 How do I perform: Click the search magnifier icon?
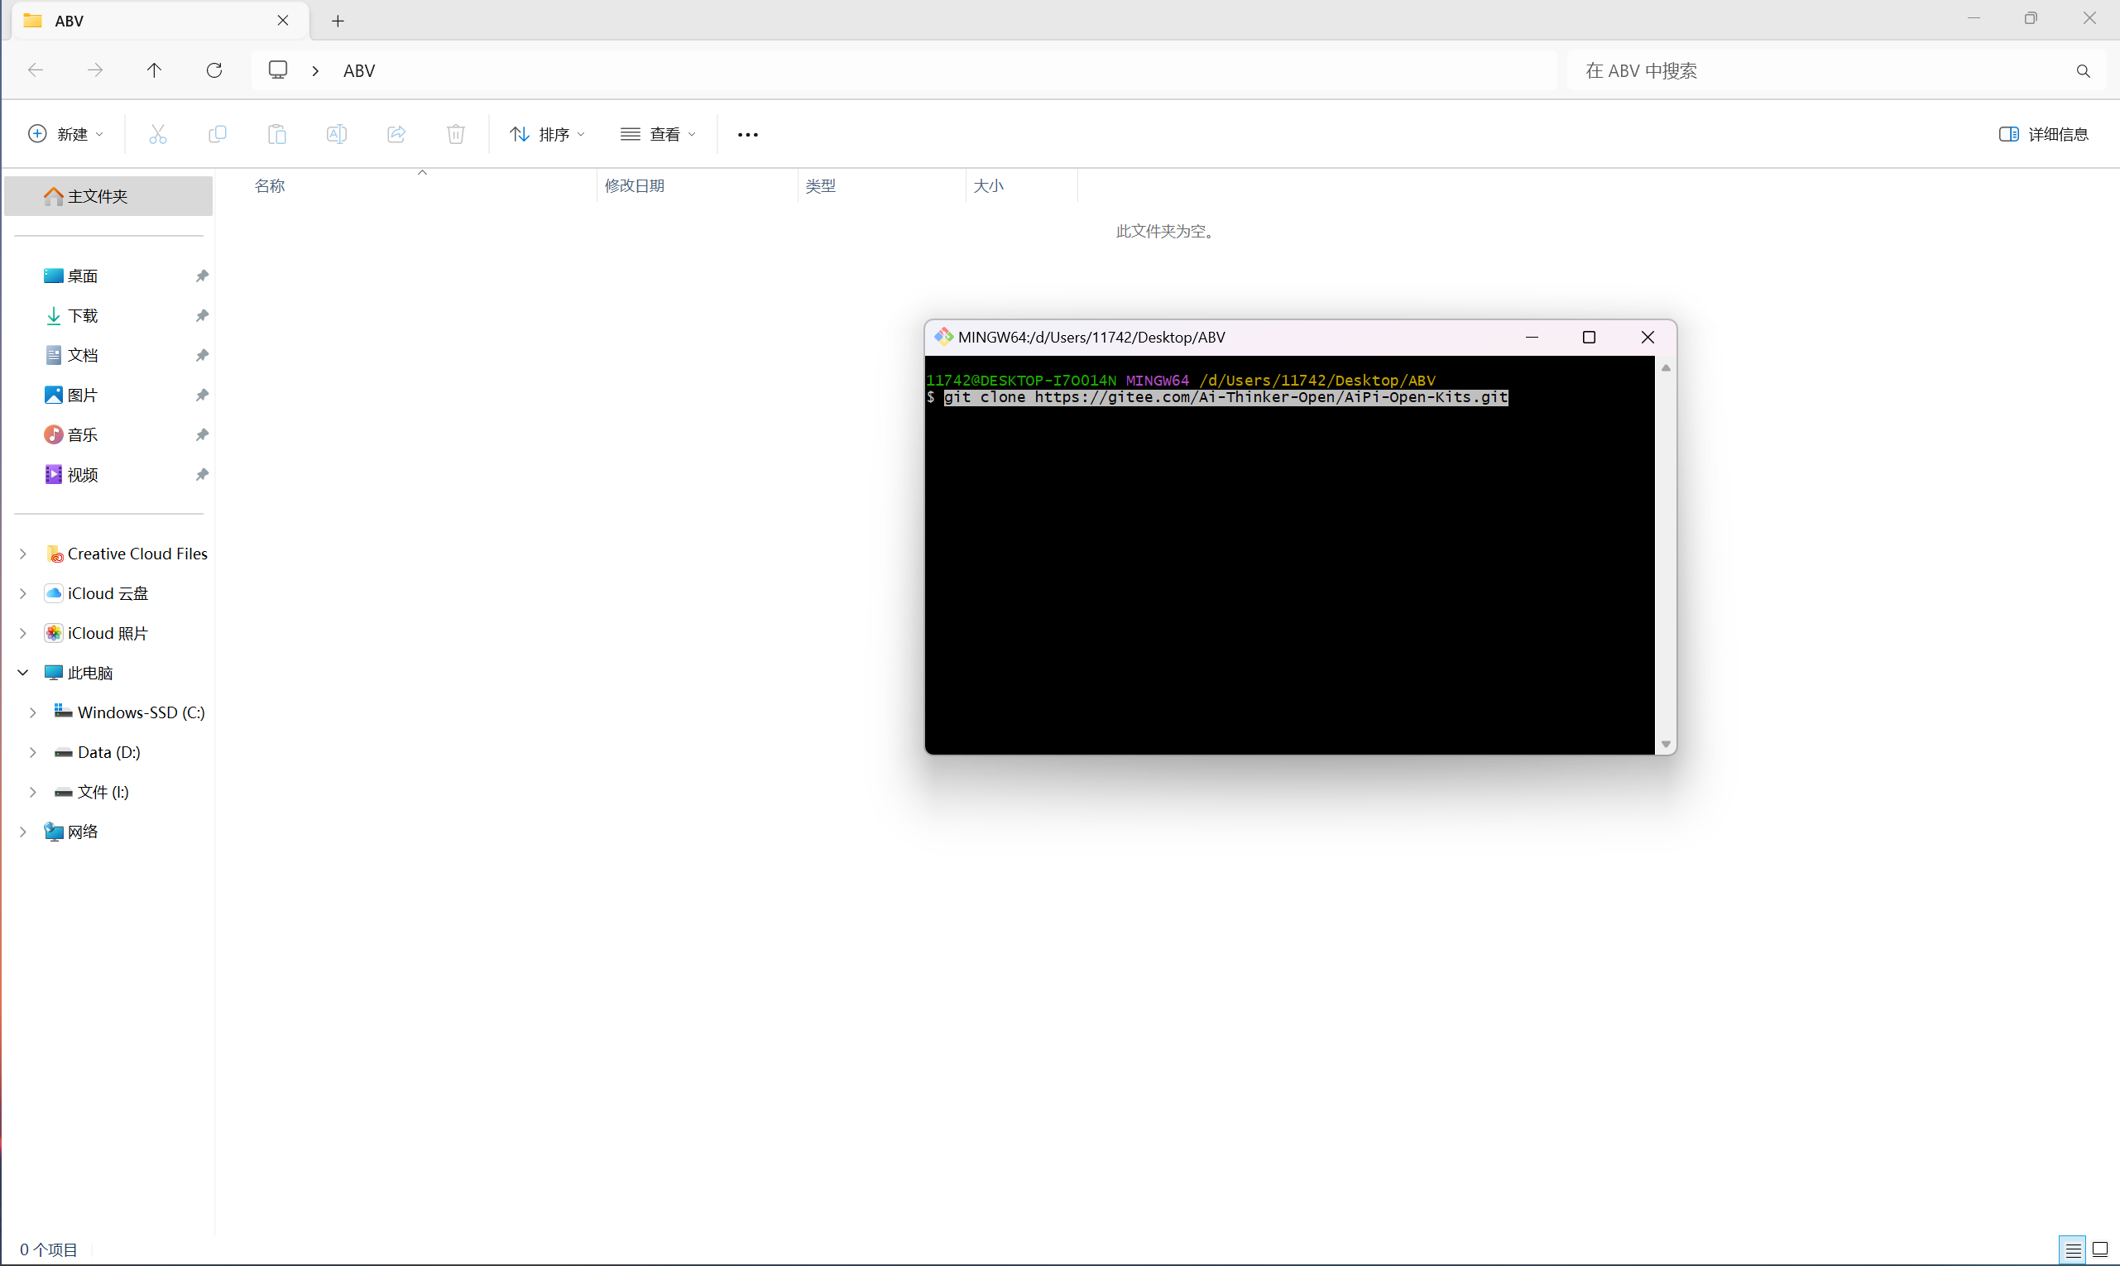point(2084,71)
